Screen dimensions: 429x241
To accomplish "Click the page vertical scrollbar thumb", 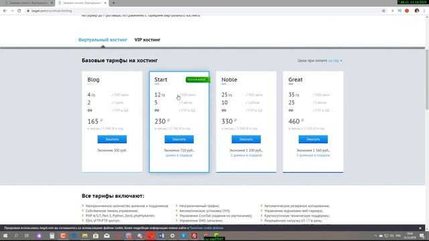I will pyautogui.click(x=427, y=79).
